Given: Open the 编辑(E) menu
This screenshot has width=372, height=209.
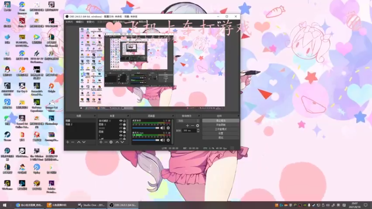Looking at the screenshot, I should [80, 22].
